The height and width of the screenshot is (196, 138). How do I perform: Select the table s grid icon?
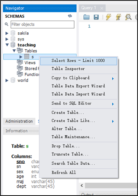tap(26, 57)
